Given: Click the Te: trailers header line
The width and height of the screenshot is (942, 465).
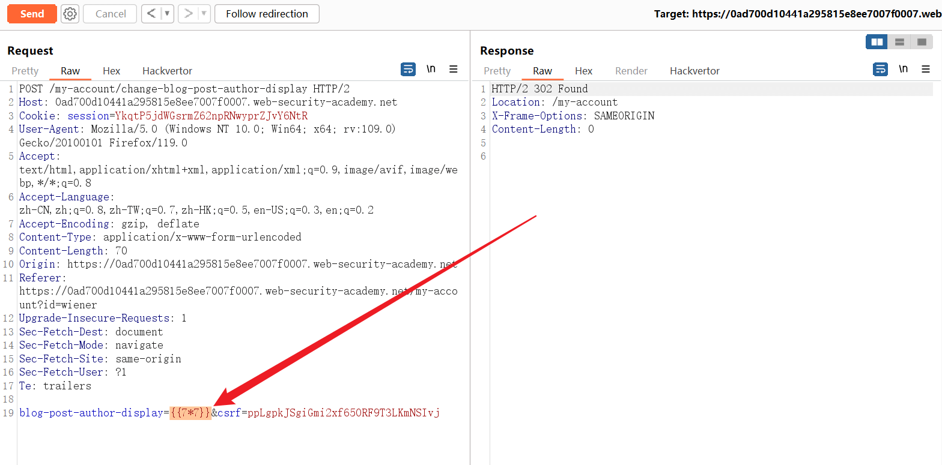Looking at the screenshot, I should pos(55,386).
